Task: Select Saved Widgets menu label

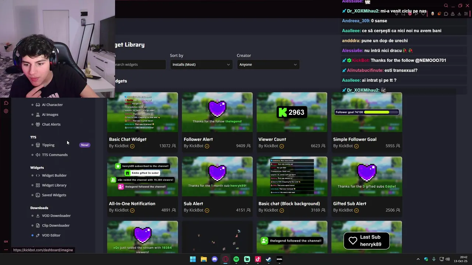Action: point(54,195)
